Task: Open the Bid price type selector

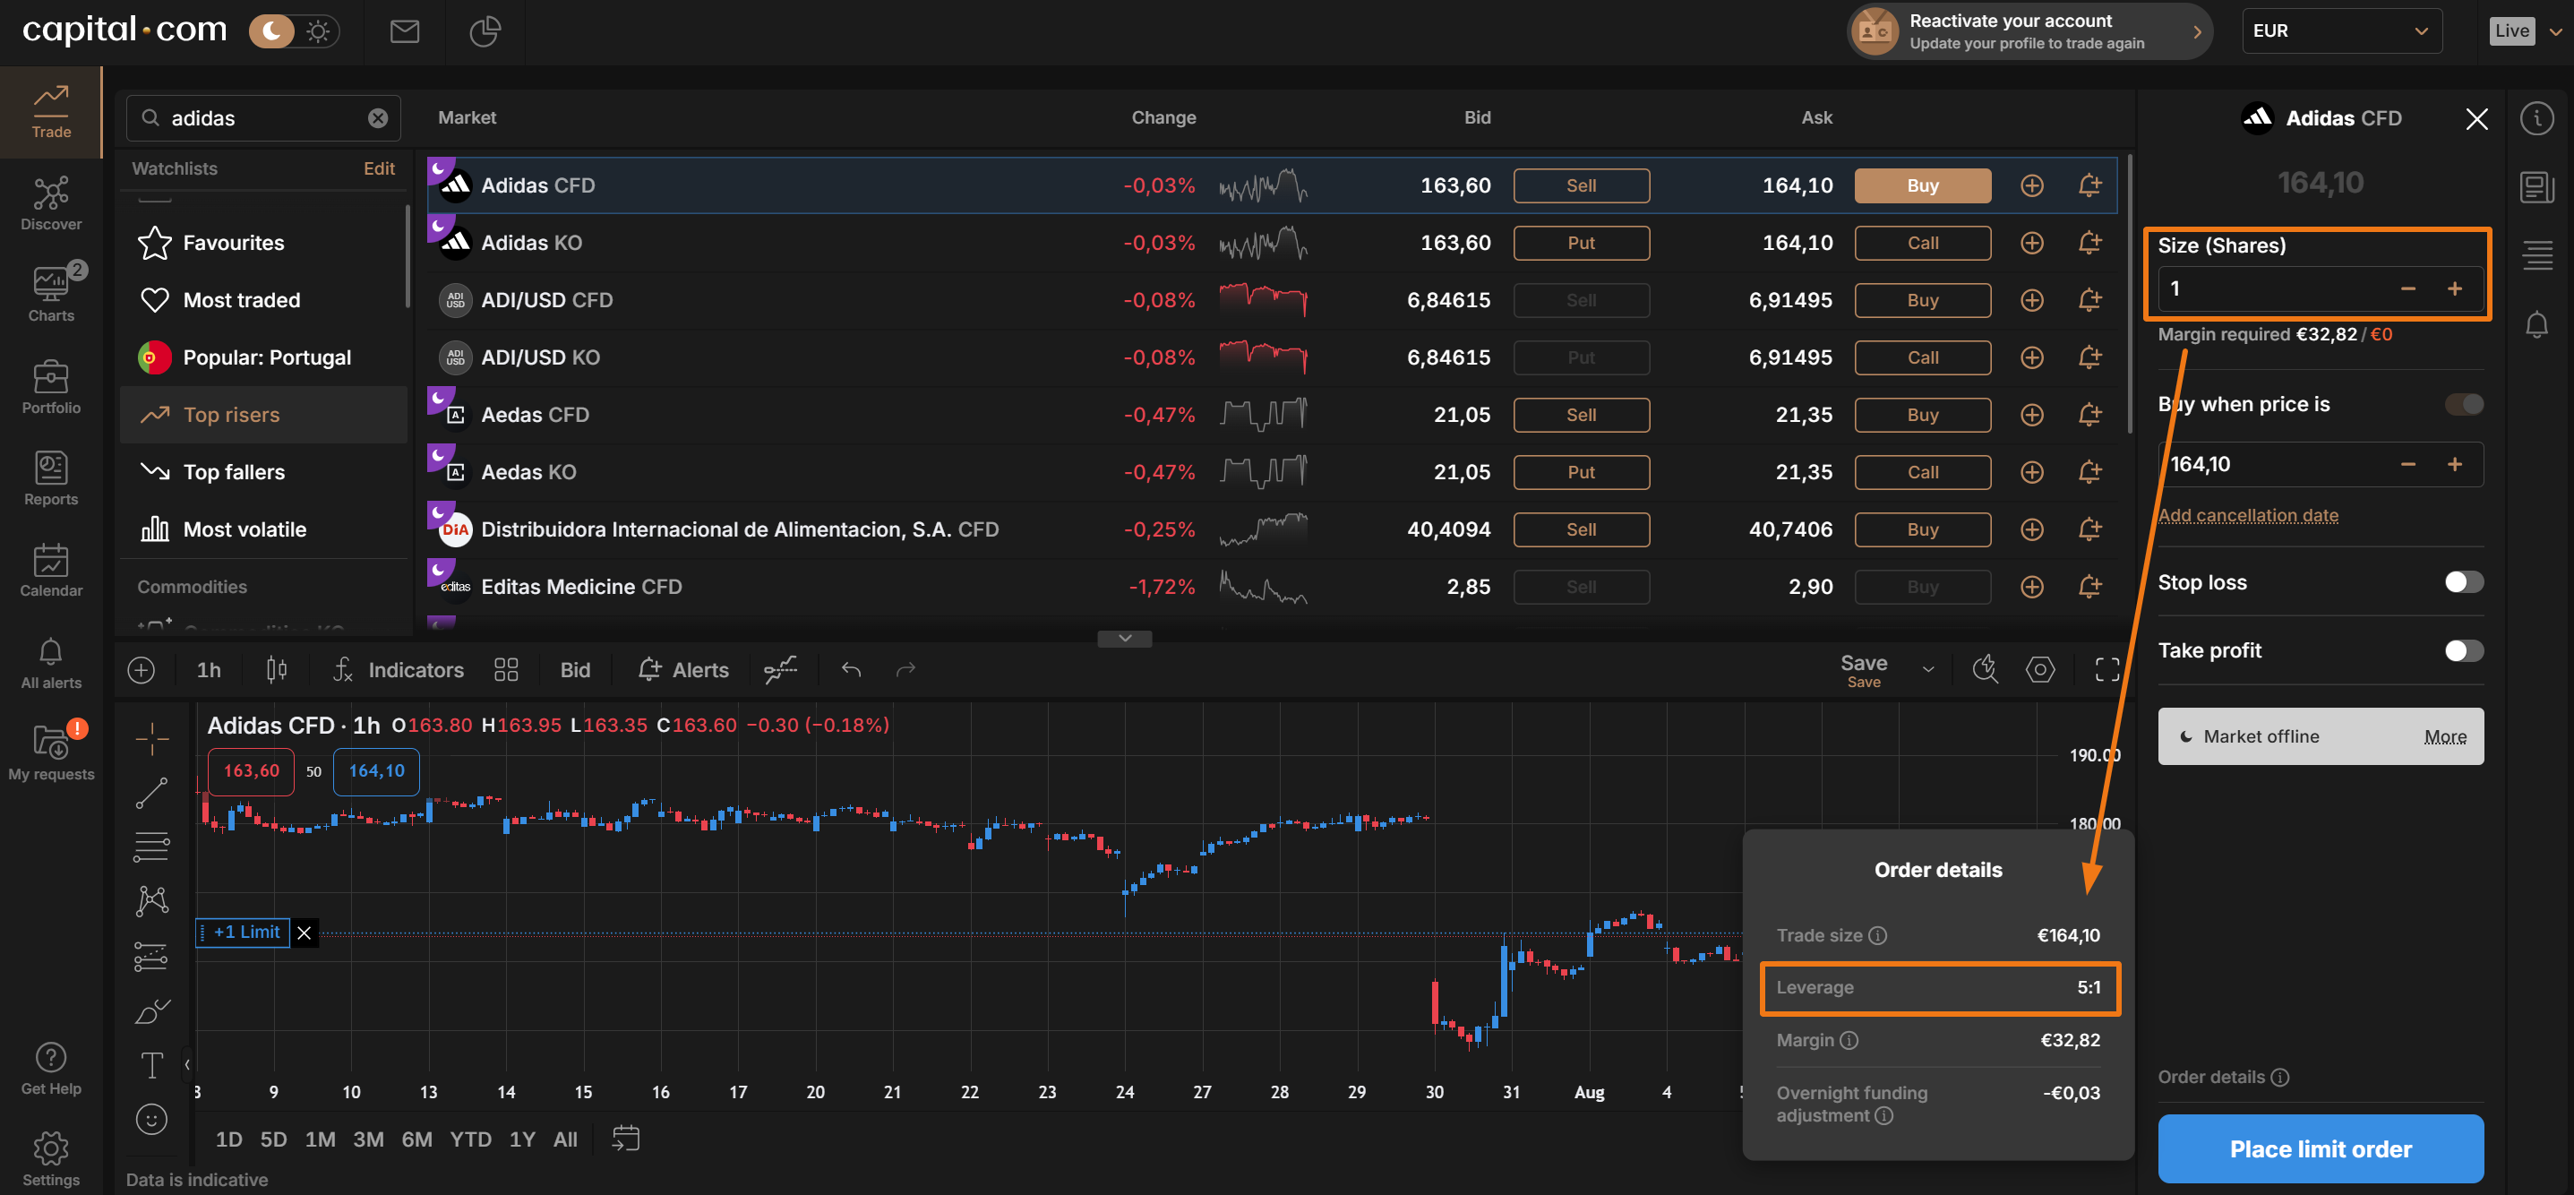Action: 575,669
